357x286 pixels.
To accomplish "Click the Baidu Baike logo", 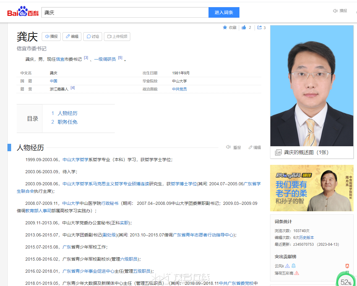I will [23, 12].
